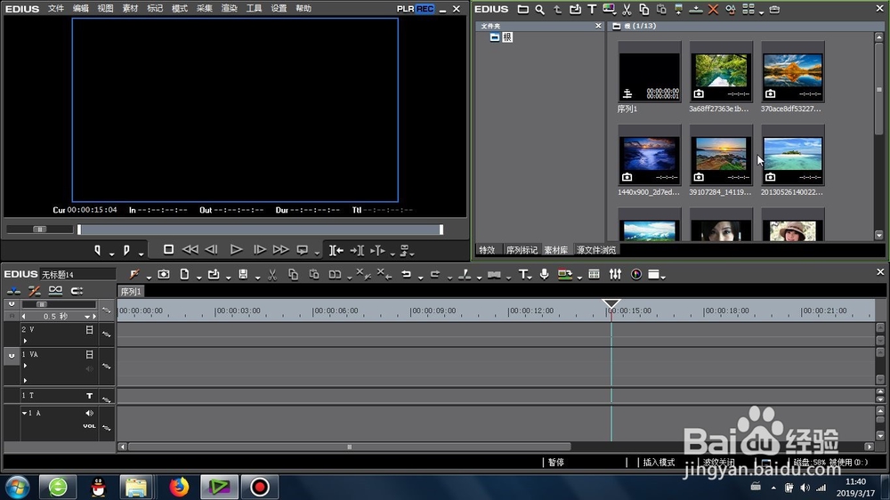This screenshot has width=890, height=500.
Task: Toggle REC mode in player header
Action: 425,9
